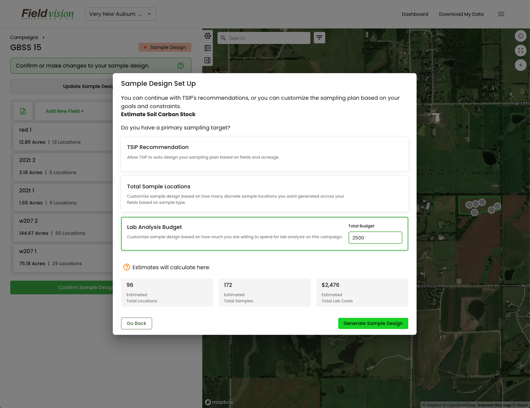Click the filter icon beside map search
This screenshot has height=408, width=530.
[319, 37]
